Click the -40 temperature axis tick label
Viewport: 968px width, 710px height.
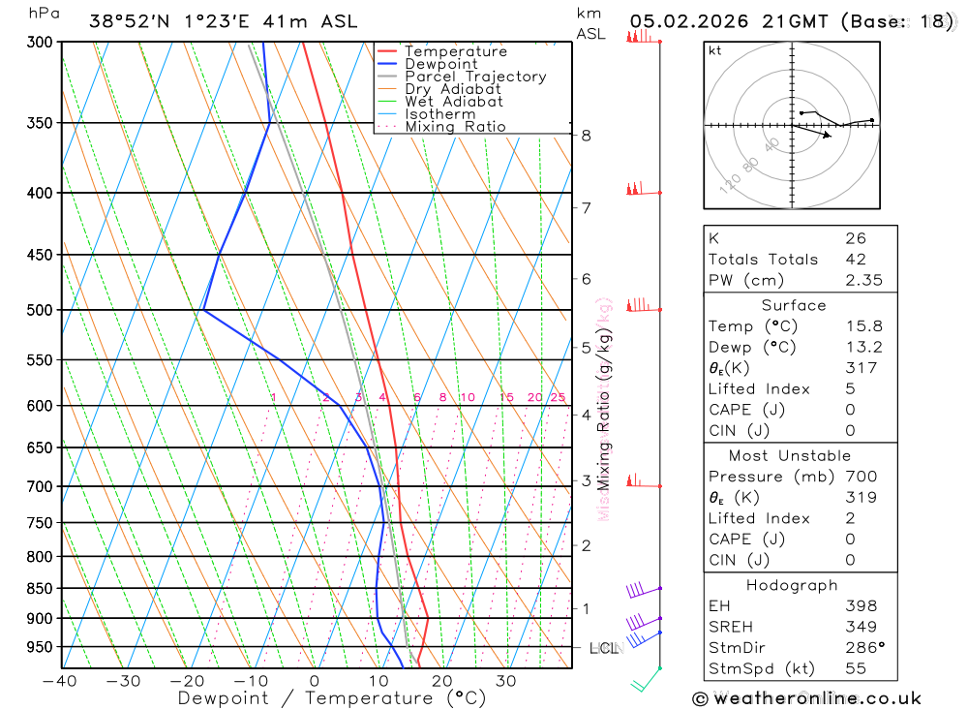point(60,682)
